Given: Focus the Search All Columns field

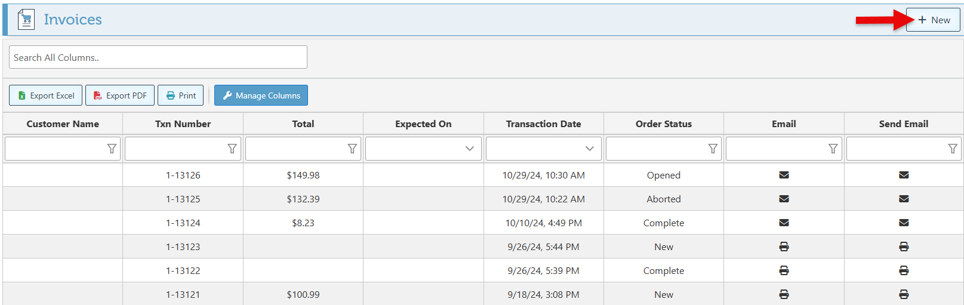Looking at the screenshot, I should coord(158,57).
